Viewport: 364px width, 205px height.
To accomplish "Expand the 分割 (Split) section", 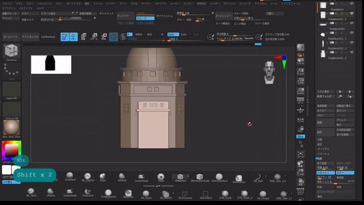I will 320,140.
